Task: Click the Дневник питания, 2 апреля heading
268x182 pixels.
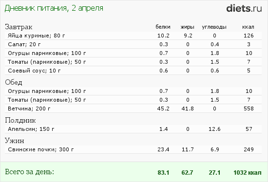Action: click(54, 8)
